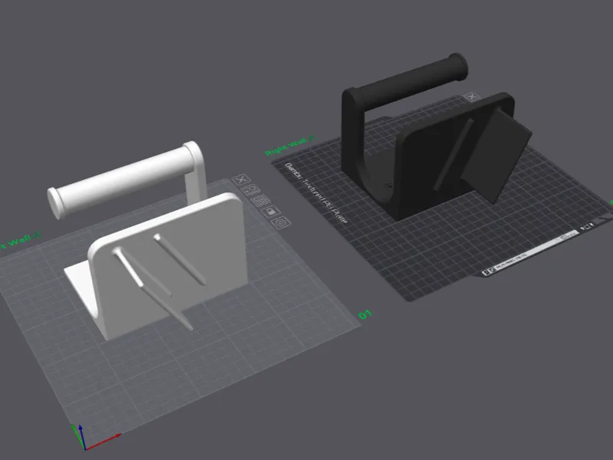Open the left plate's hexagon settings icon
613x460 pixels.
coord(281,223)
